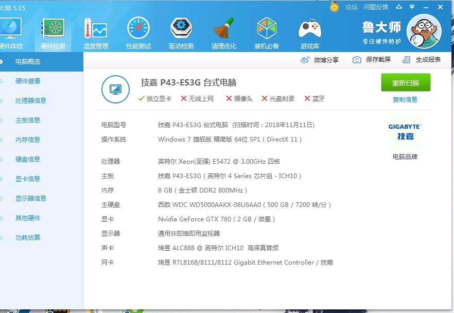Click 生成报表 generate report text
454x313 pixels.
(428, 60)
